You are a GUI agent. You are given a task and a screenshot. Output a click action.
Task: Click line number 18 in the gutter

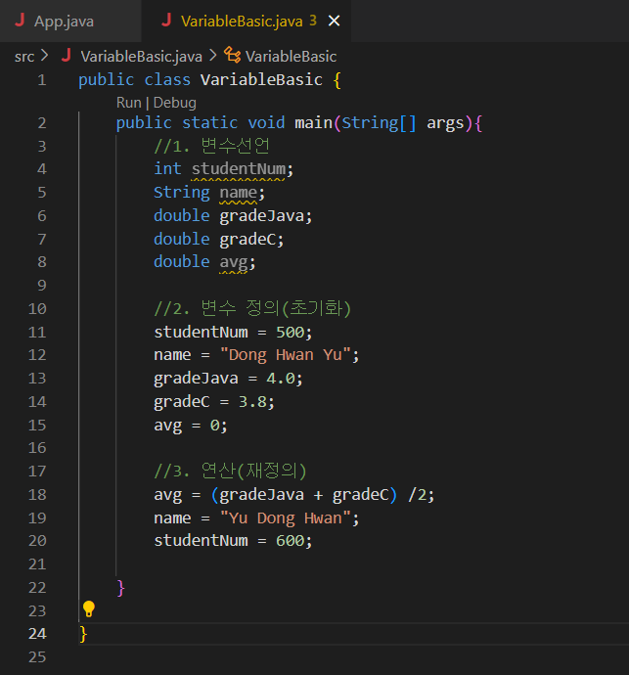tap(37, 495)
